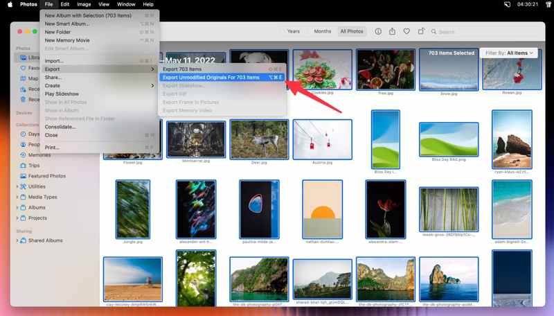Open the Info button in toolbar
Viewport: 554px width, 316px height.
[378, 31]
